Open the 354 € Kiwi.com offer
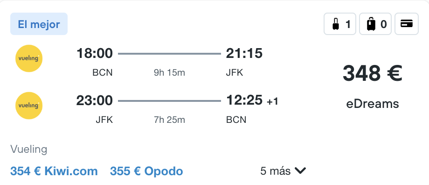The width and height of the screenshot is (429, 185). 54,171
